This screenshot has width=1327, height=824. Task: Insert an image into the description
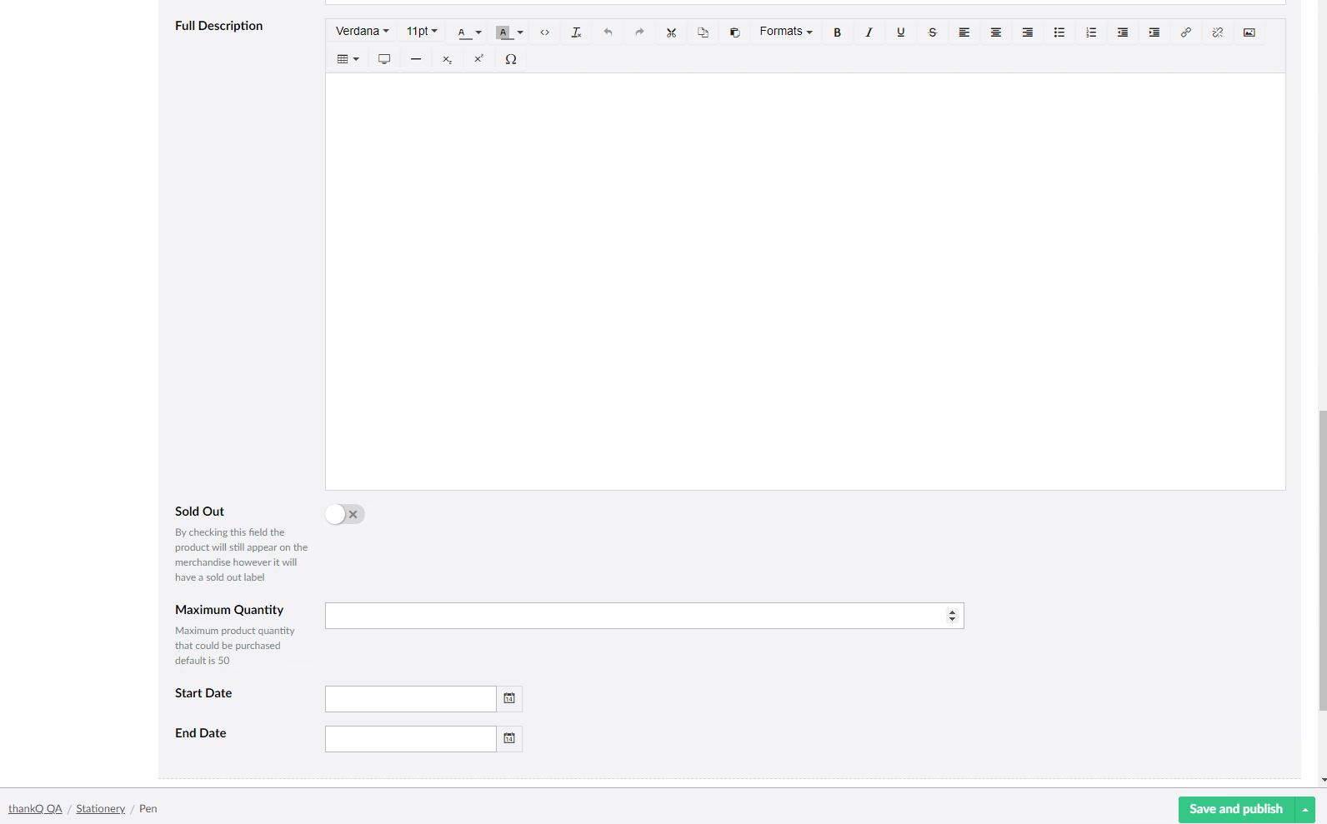tap(1249, 32)
